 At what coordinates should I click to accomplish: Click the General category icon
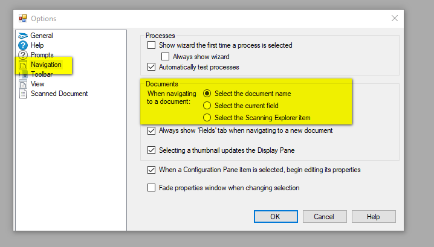pos(23,36)
